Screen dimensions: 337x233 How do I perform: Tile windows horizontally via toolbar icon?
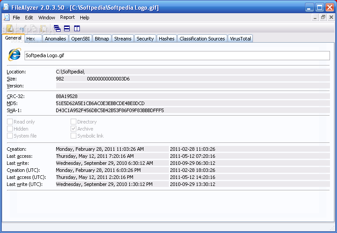tap(67, 29)
